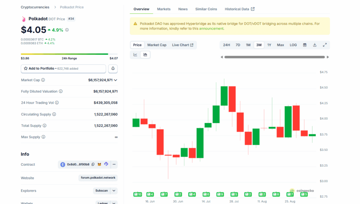
Task: Open info icon beside Circulating Supply
Action: (54, 114)
